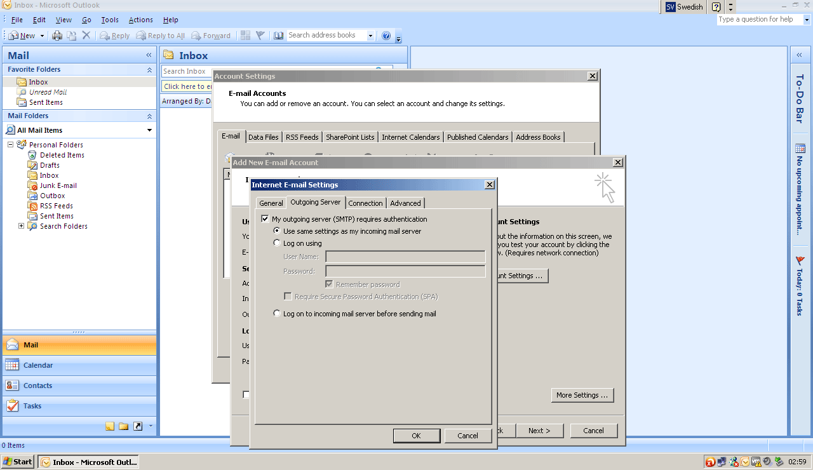Open the Type a question dropdown arrow
The width and height of the screenshot is (813, 470).
coord(807,20)
